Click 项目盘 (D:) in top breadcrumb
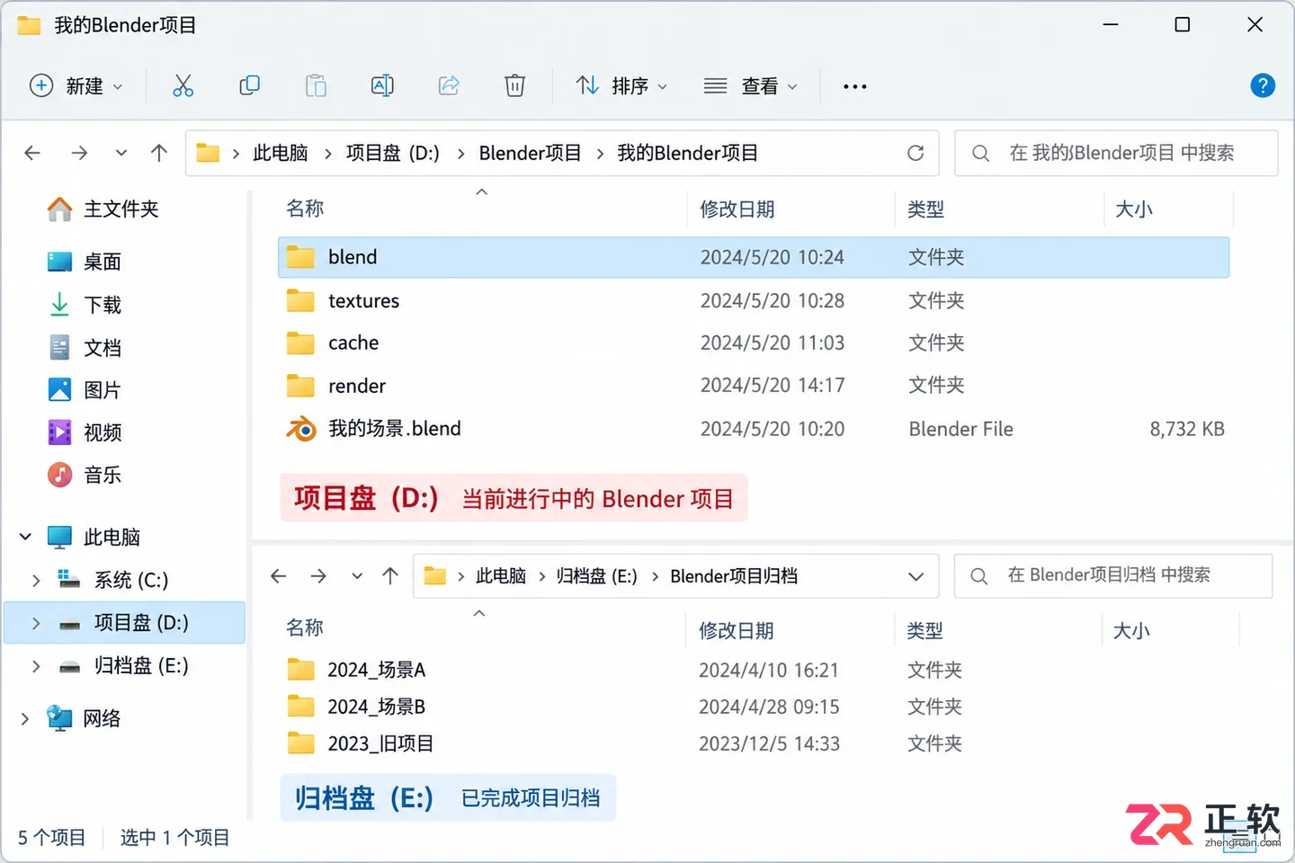Image resolution: width=1295 pixels, height=863 pixels. [393, 153]
